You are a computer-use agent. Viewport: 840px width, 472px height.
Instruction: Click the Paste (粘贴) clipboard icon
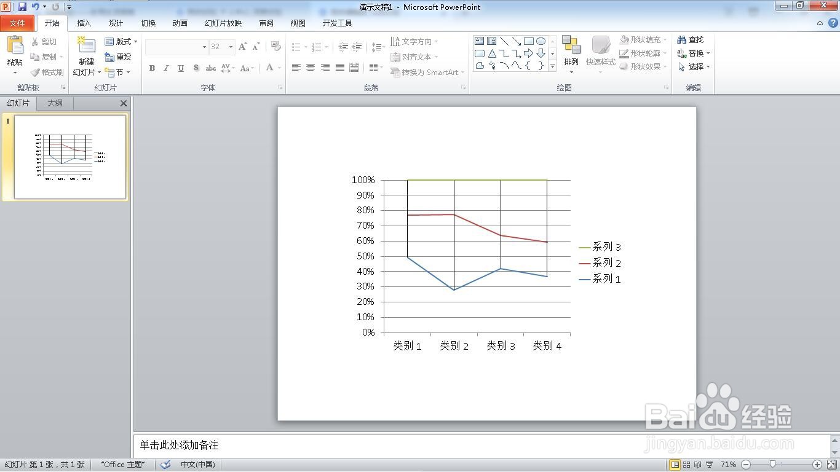(15, 45)
